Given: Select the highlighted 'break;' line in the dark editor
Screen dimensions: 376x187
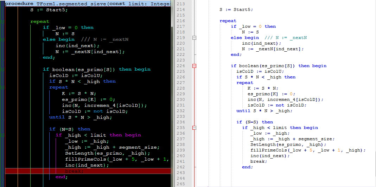Looking at the screenshot, I should [x=88, y=171].
